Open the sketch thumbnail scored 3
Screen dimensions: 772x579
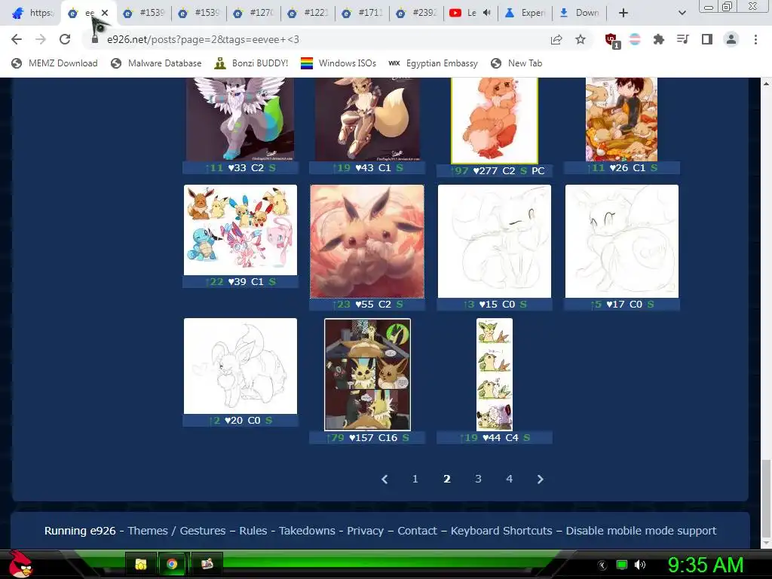[495, 241]
